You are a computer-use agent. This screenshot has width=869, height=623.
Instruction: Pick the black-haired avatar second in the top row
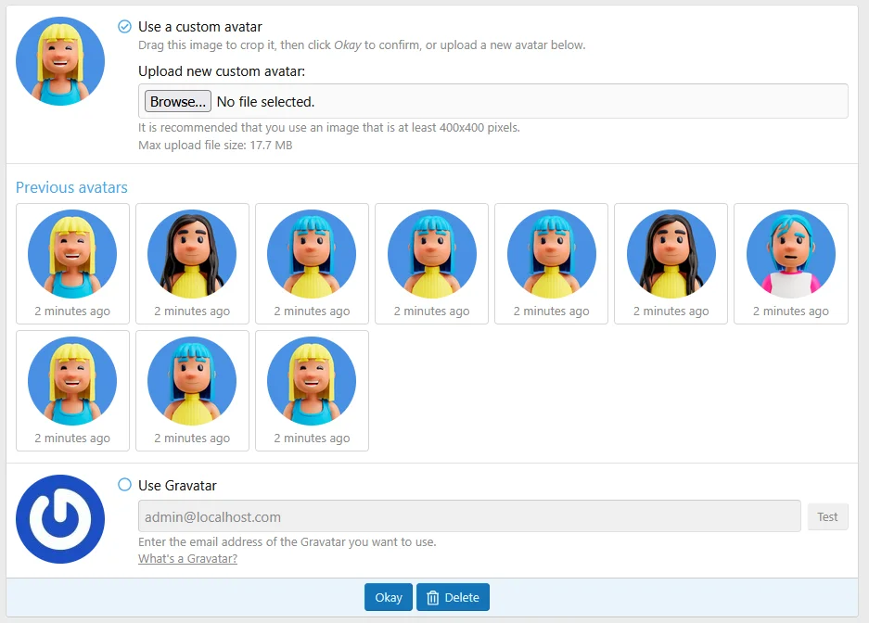(192, 263)
